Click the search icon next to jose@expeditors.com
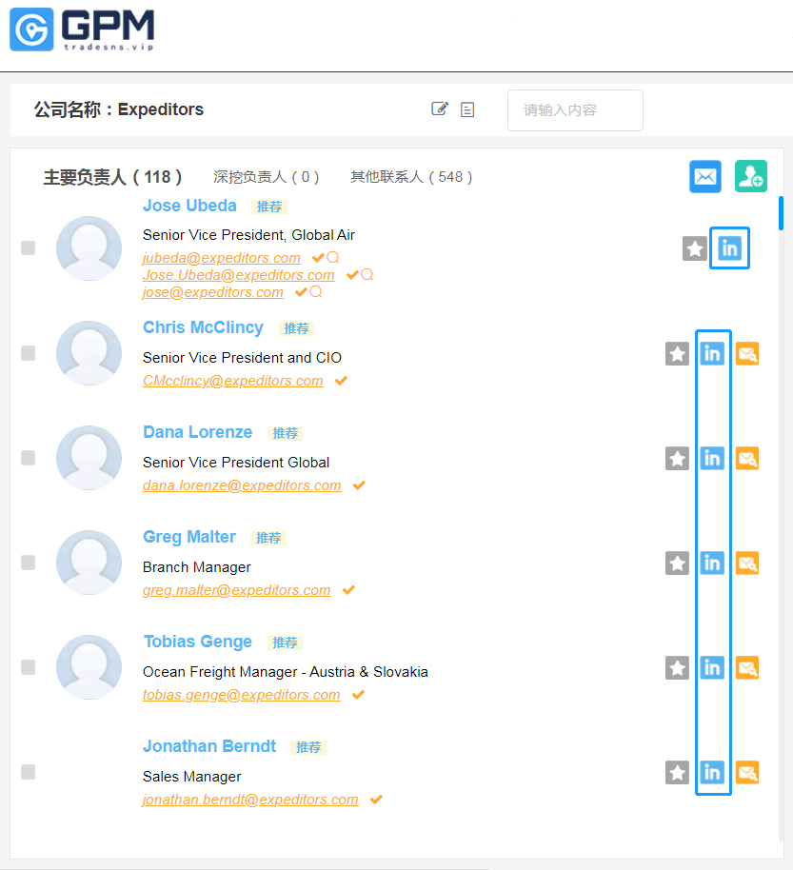The image size is (793, 870). point(316,292)
